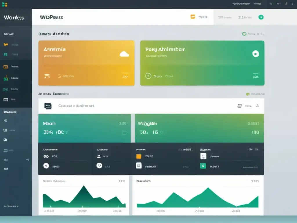The height and width of the screenshot is (223, 297).
Task: Open the orange folder sidebar item
Action: pyautogui.click(x=6, y=44)
